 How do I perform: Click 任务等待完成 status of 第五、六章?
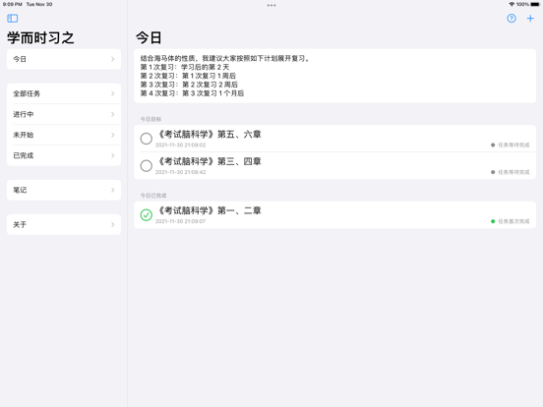coord(511,145)
